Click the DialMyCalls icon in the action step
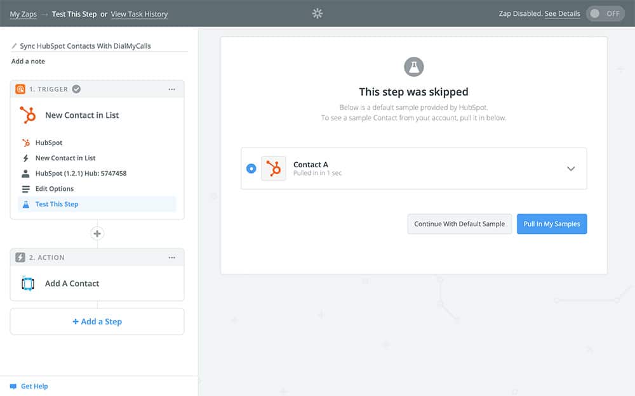The width and height of the screenshot is (635, 396). [28, 284]
